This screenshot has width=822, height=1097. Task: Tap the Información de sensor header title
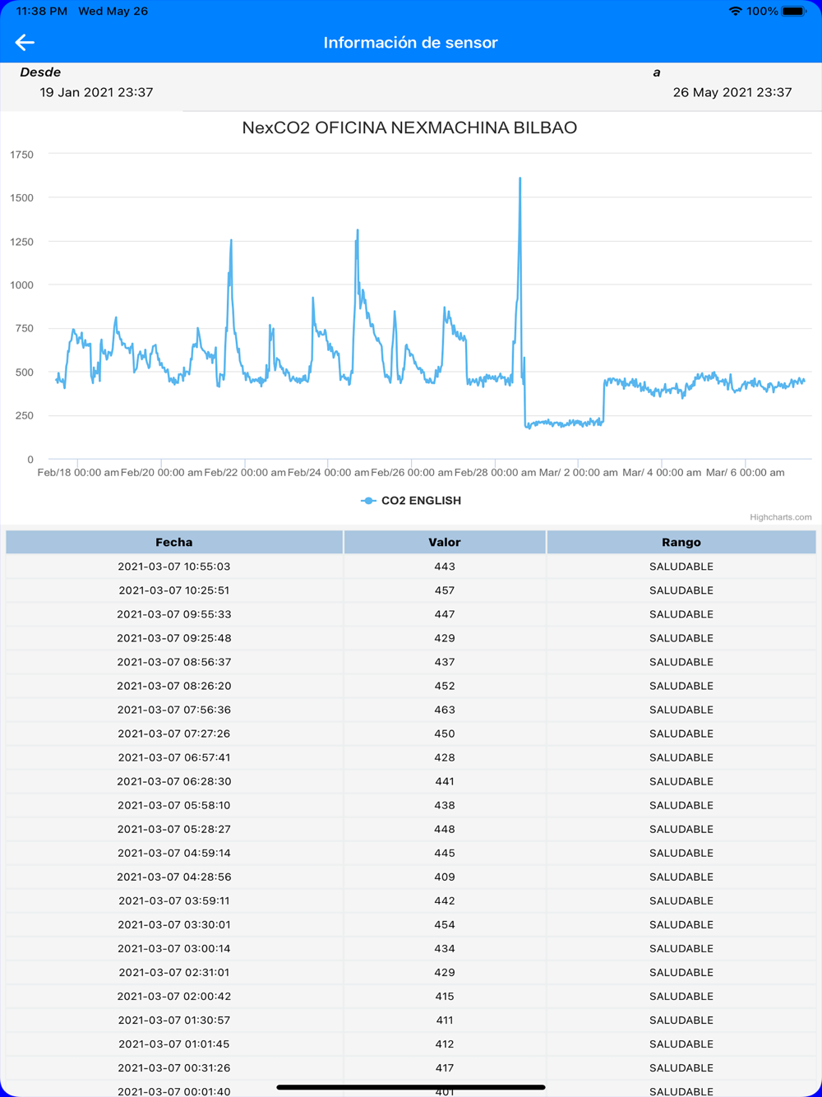[410, 42]
